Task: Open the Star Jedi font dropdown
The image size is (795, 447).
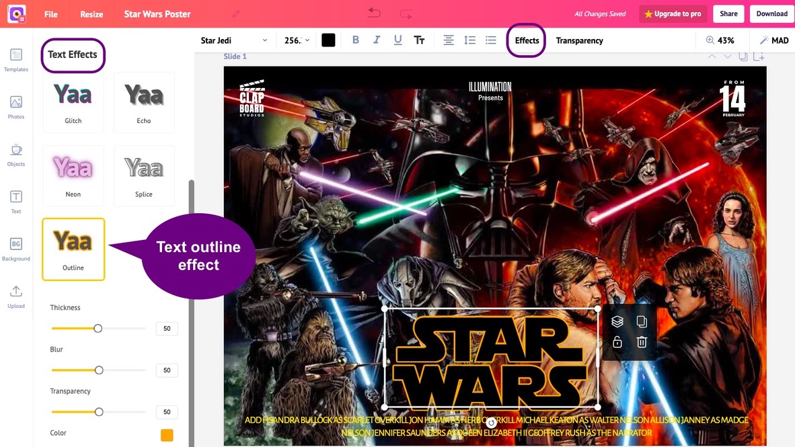Action: [x=234, y=40]
